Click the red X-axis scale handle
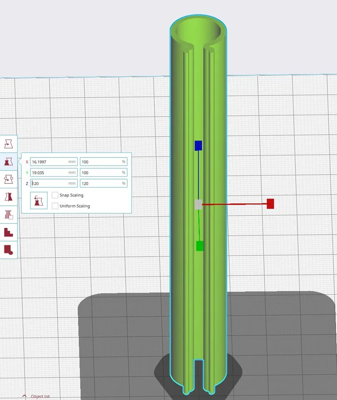The width and height of the screenshot is (337, 400). pyautogui.click(x=270, y=204)
